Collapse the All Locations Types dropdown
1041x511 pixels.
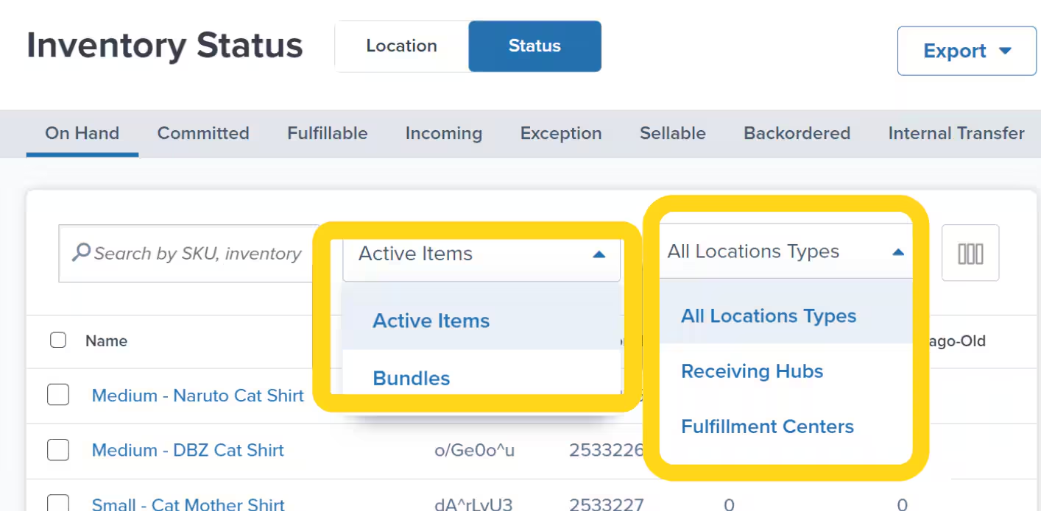point(897,251)
